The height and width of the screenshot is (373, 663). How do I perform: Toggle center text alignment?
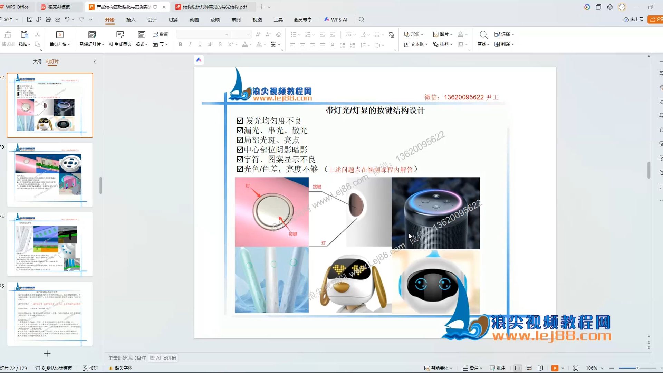click(x=302, y=45)
